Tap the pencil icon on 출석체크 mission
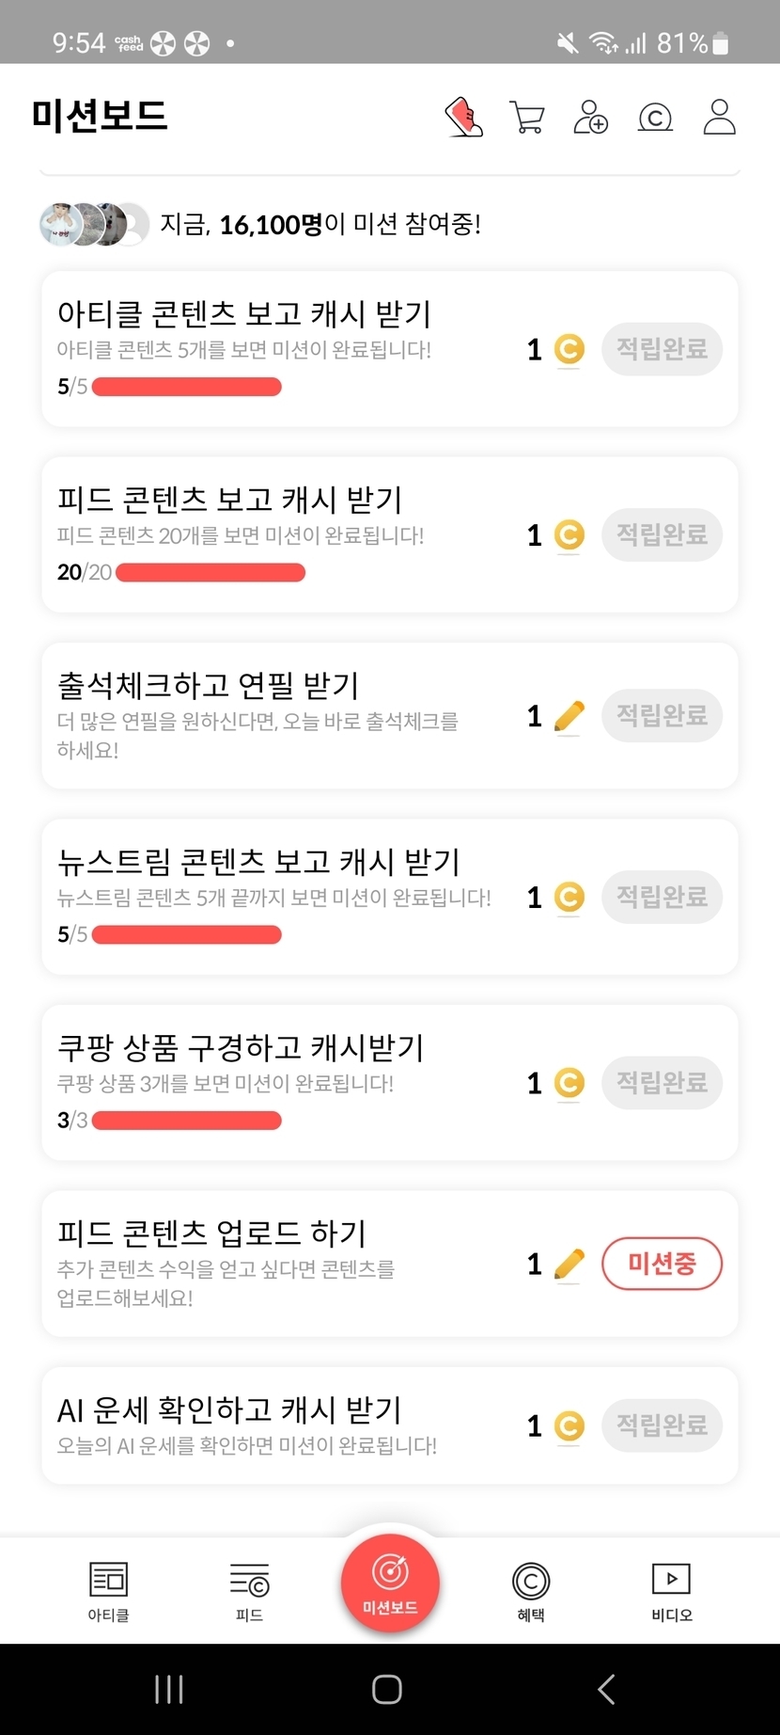This screenshot has width=780, height=1735. (x=569, y=716)
